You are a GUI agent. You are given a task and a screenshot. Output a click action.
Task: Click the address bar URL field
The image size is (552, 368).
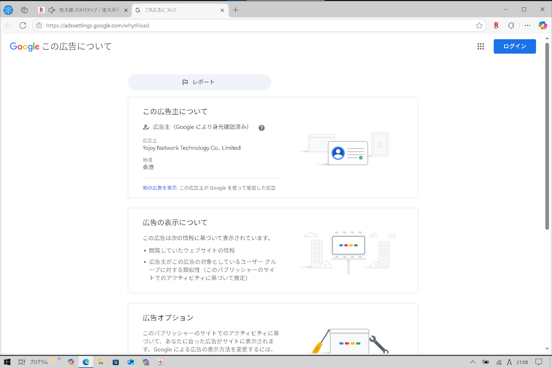(259, 25)
